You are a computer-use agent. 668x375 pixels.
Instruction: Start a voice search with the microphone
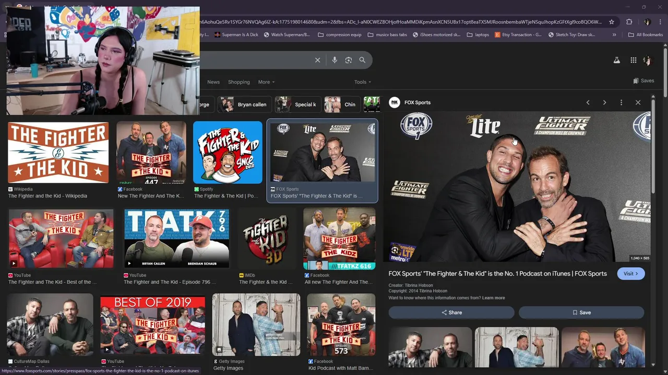(335, 60)
